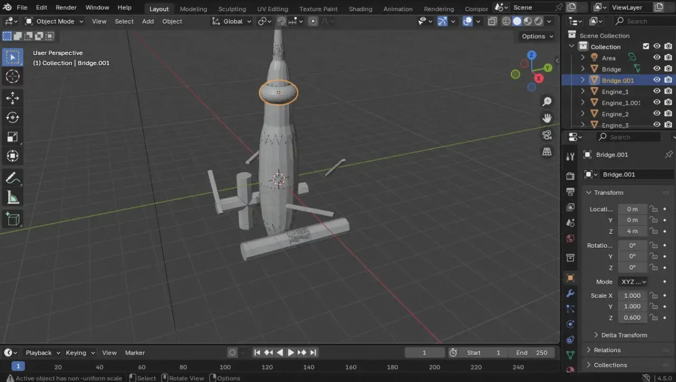Expand Engine_1.001 in outliner
Viewport: 676px width, 382px height.
click(x=582, y=102)
